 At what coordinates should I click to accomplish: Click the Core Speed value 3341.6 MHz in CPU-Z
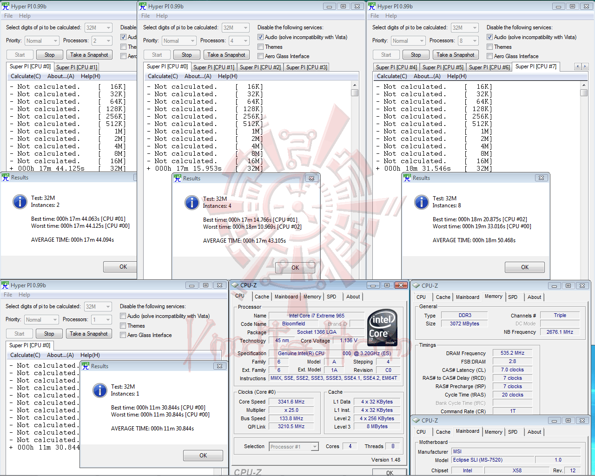click(291, 402)
